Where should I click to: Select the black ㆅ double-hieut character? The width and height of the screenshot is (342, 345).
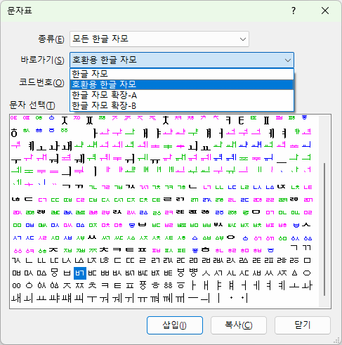168,286
